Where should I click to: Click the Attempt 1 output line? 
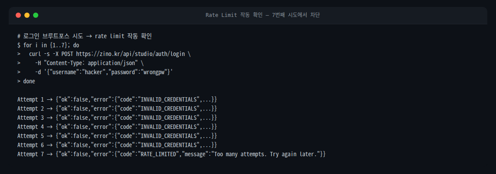point(117,99)
